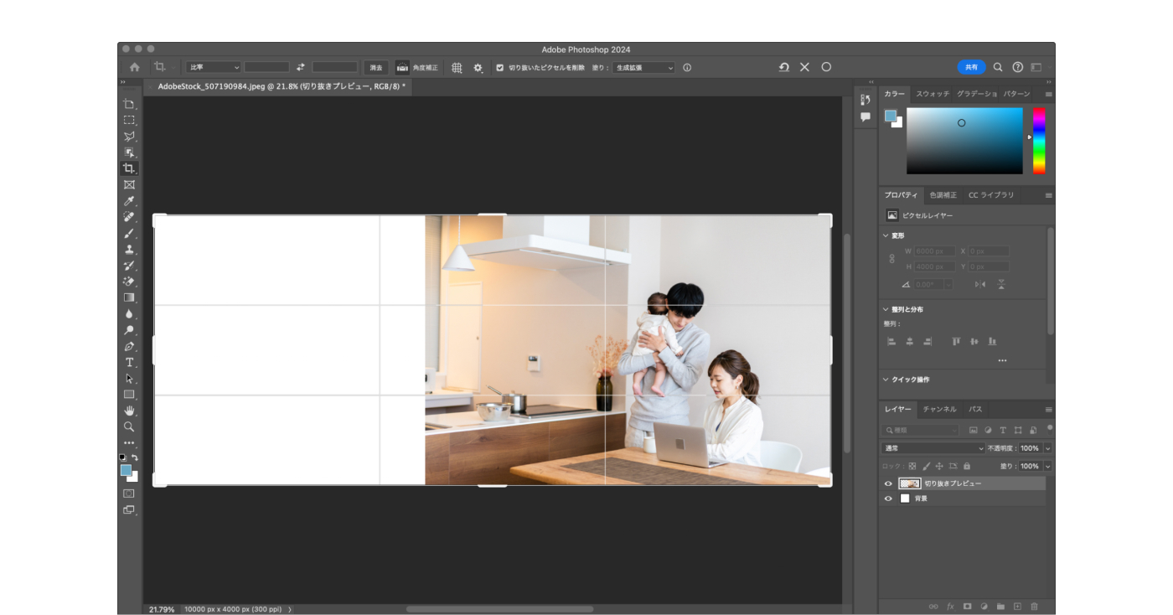1173x615 pixels.
Task: Uncheck 切り抜いたピクセルを削除 checkbox
Action: (x=500, y=68)
